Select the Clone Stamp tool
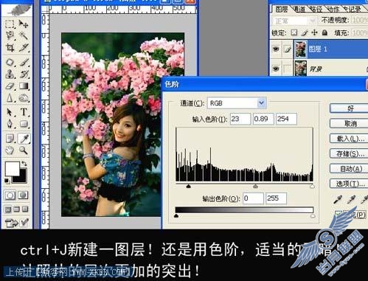The width and height of the screenshot is (368, 281). pos(10,74)
